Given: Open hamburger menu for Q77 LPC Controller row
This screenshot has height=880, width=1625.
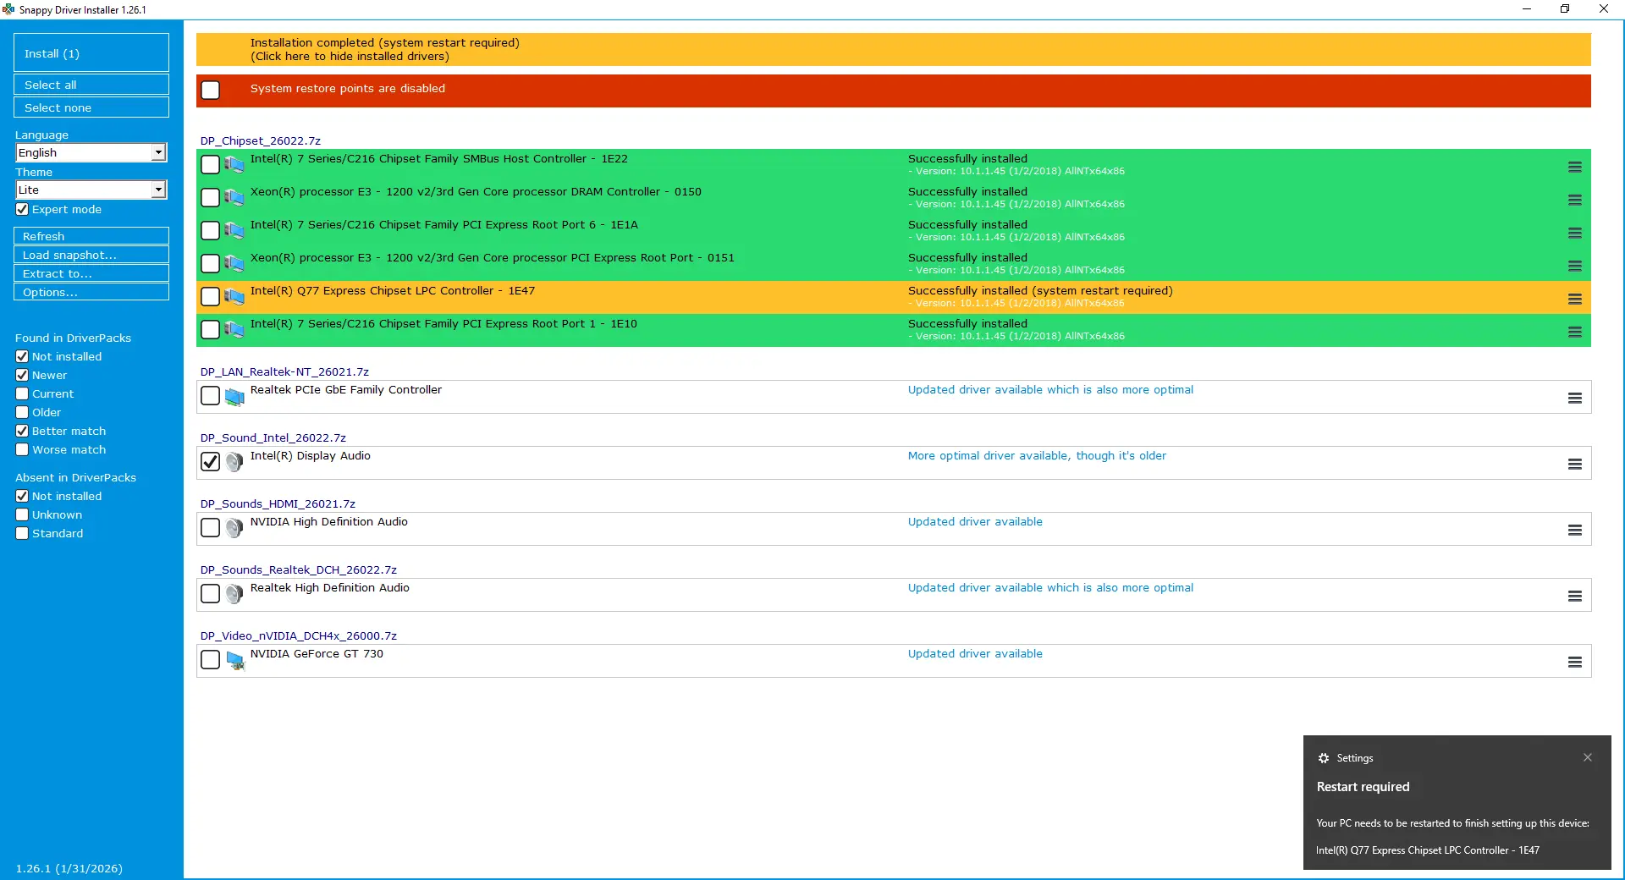Looking at the screenshot, I should (1574, 299).
